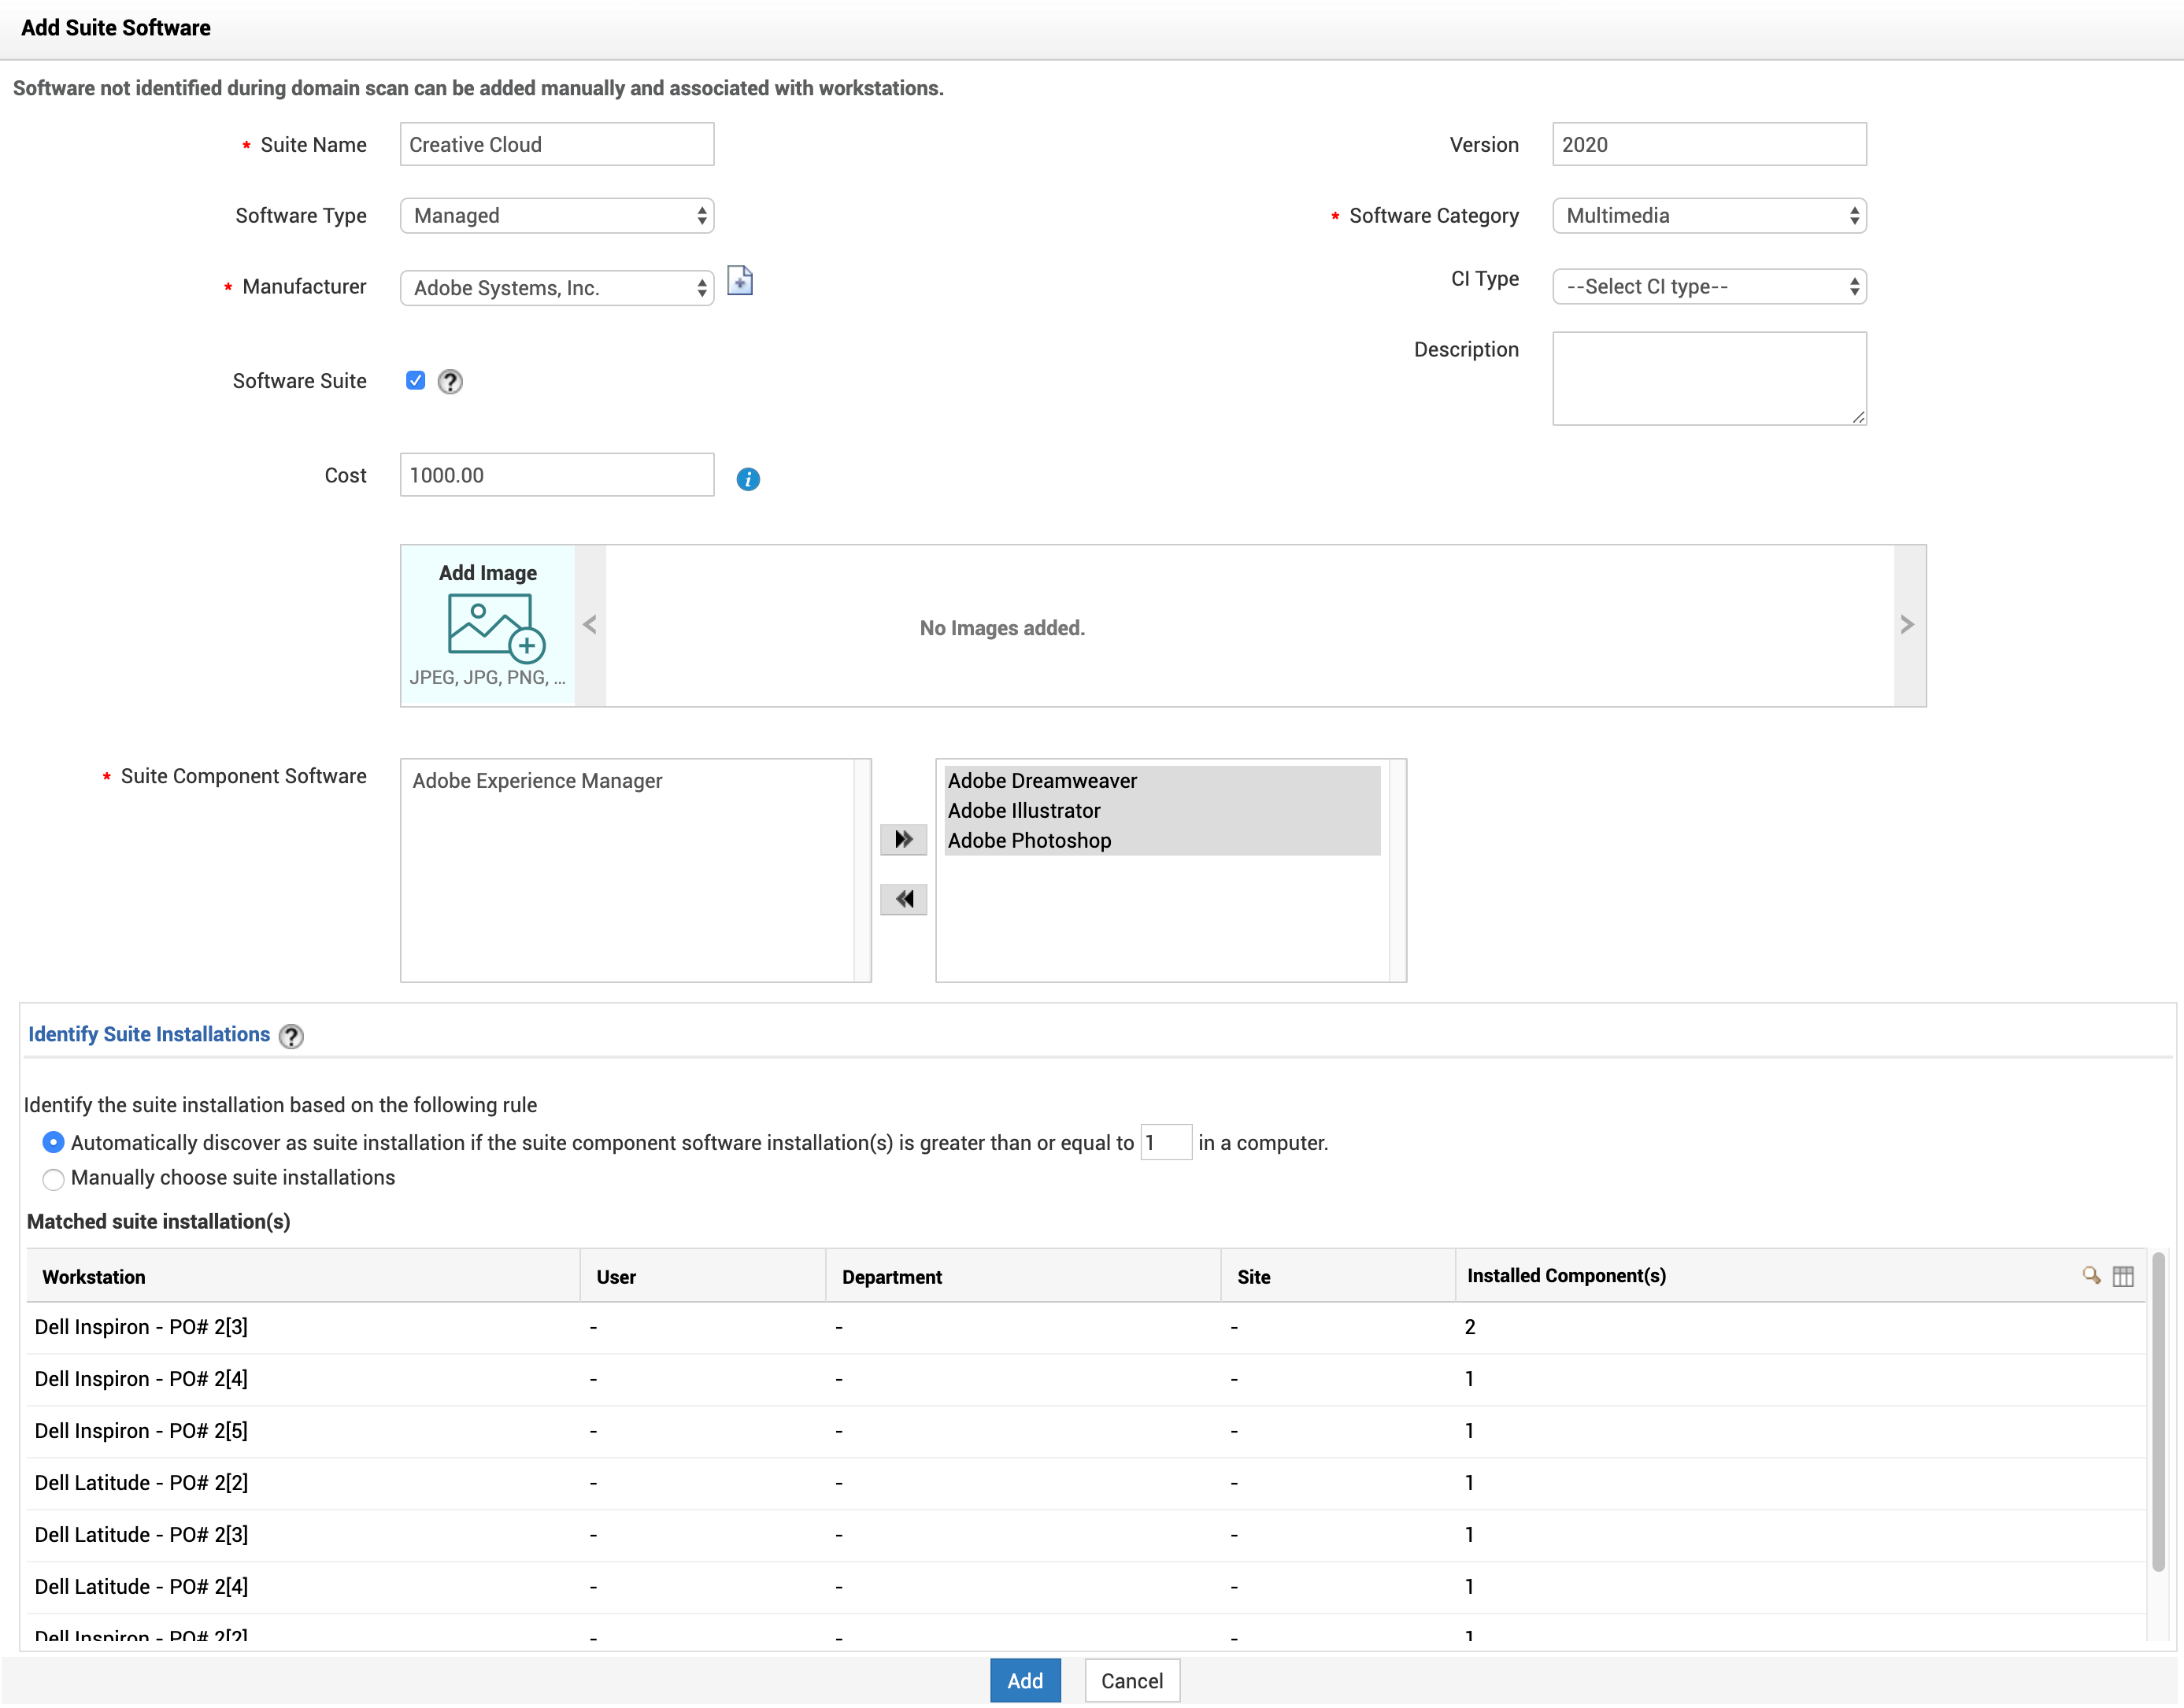2184x1708 pixels.
Task: Click help icon beside Identify Suite Installations
Action: 291,1036
